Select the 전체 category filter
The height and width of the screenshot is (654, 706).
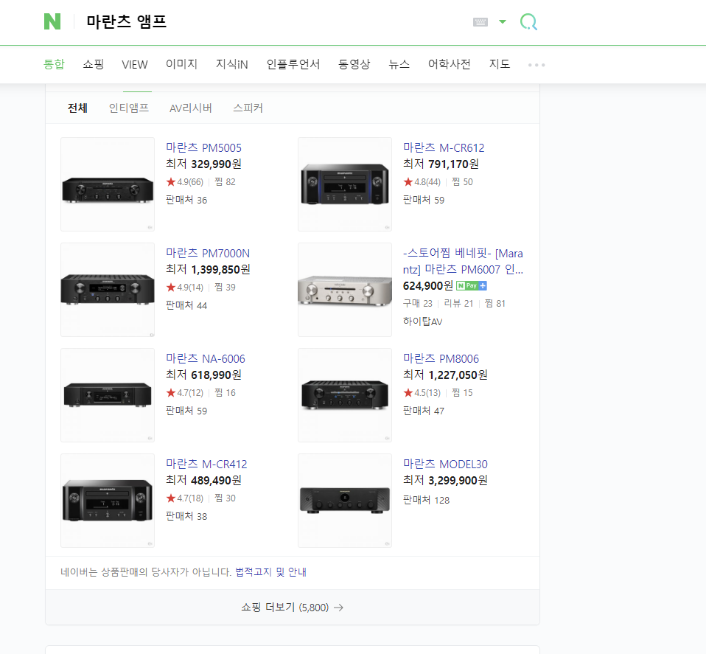coord(77,108)
